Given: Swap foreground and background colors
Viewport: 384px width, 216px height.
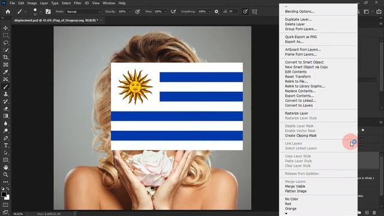Looking at the screenshot, I should [8, 188].
